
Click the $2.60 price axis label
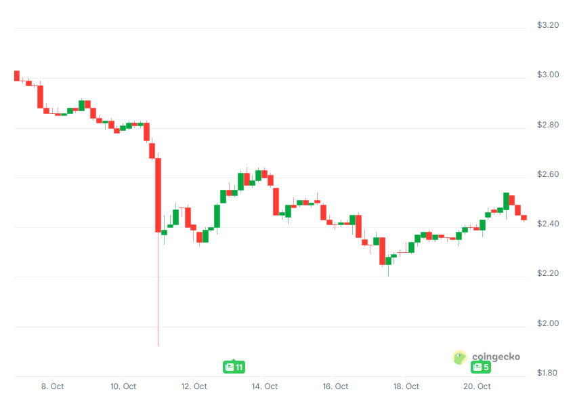coord(547,174)
